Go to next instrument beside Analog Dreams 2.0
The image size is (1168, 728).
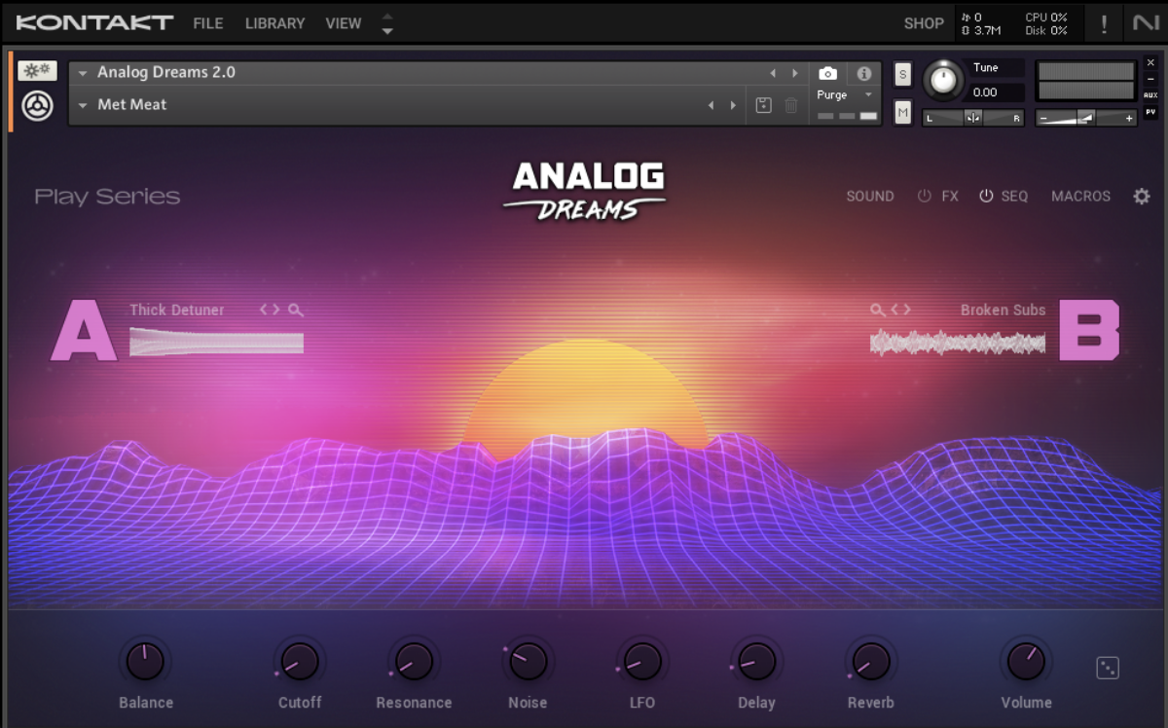point(795,73)
